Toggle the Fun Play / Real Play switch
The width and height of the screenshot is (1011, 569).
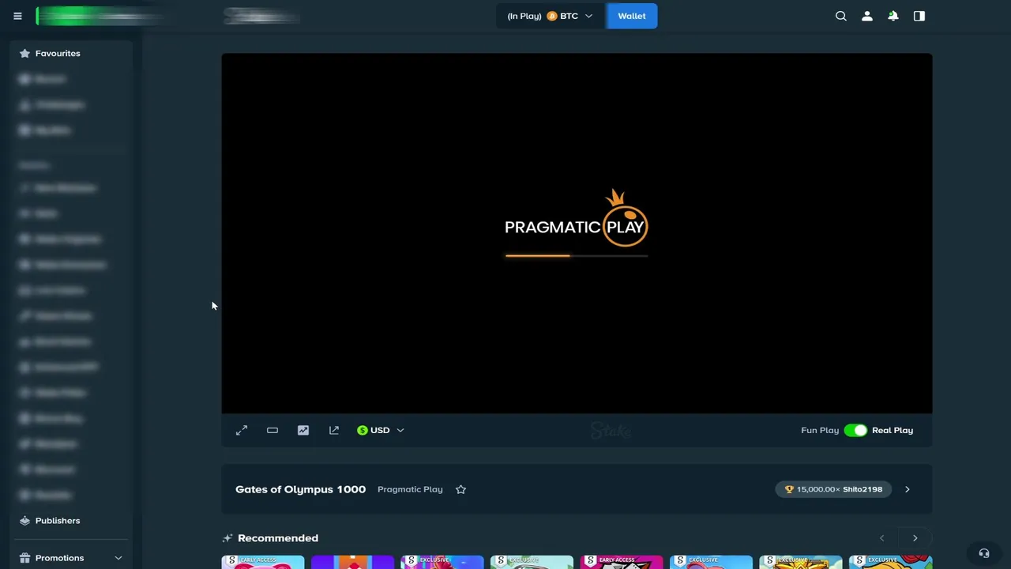click(855, 430)
